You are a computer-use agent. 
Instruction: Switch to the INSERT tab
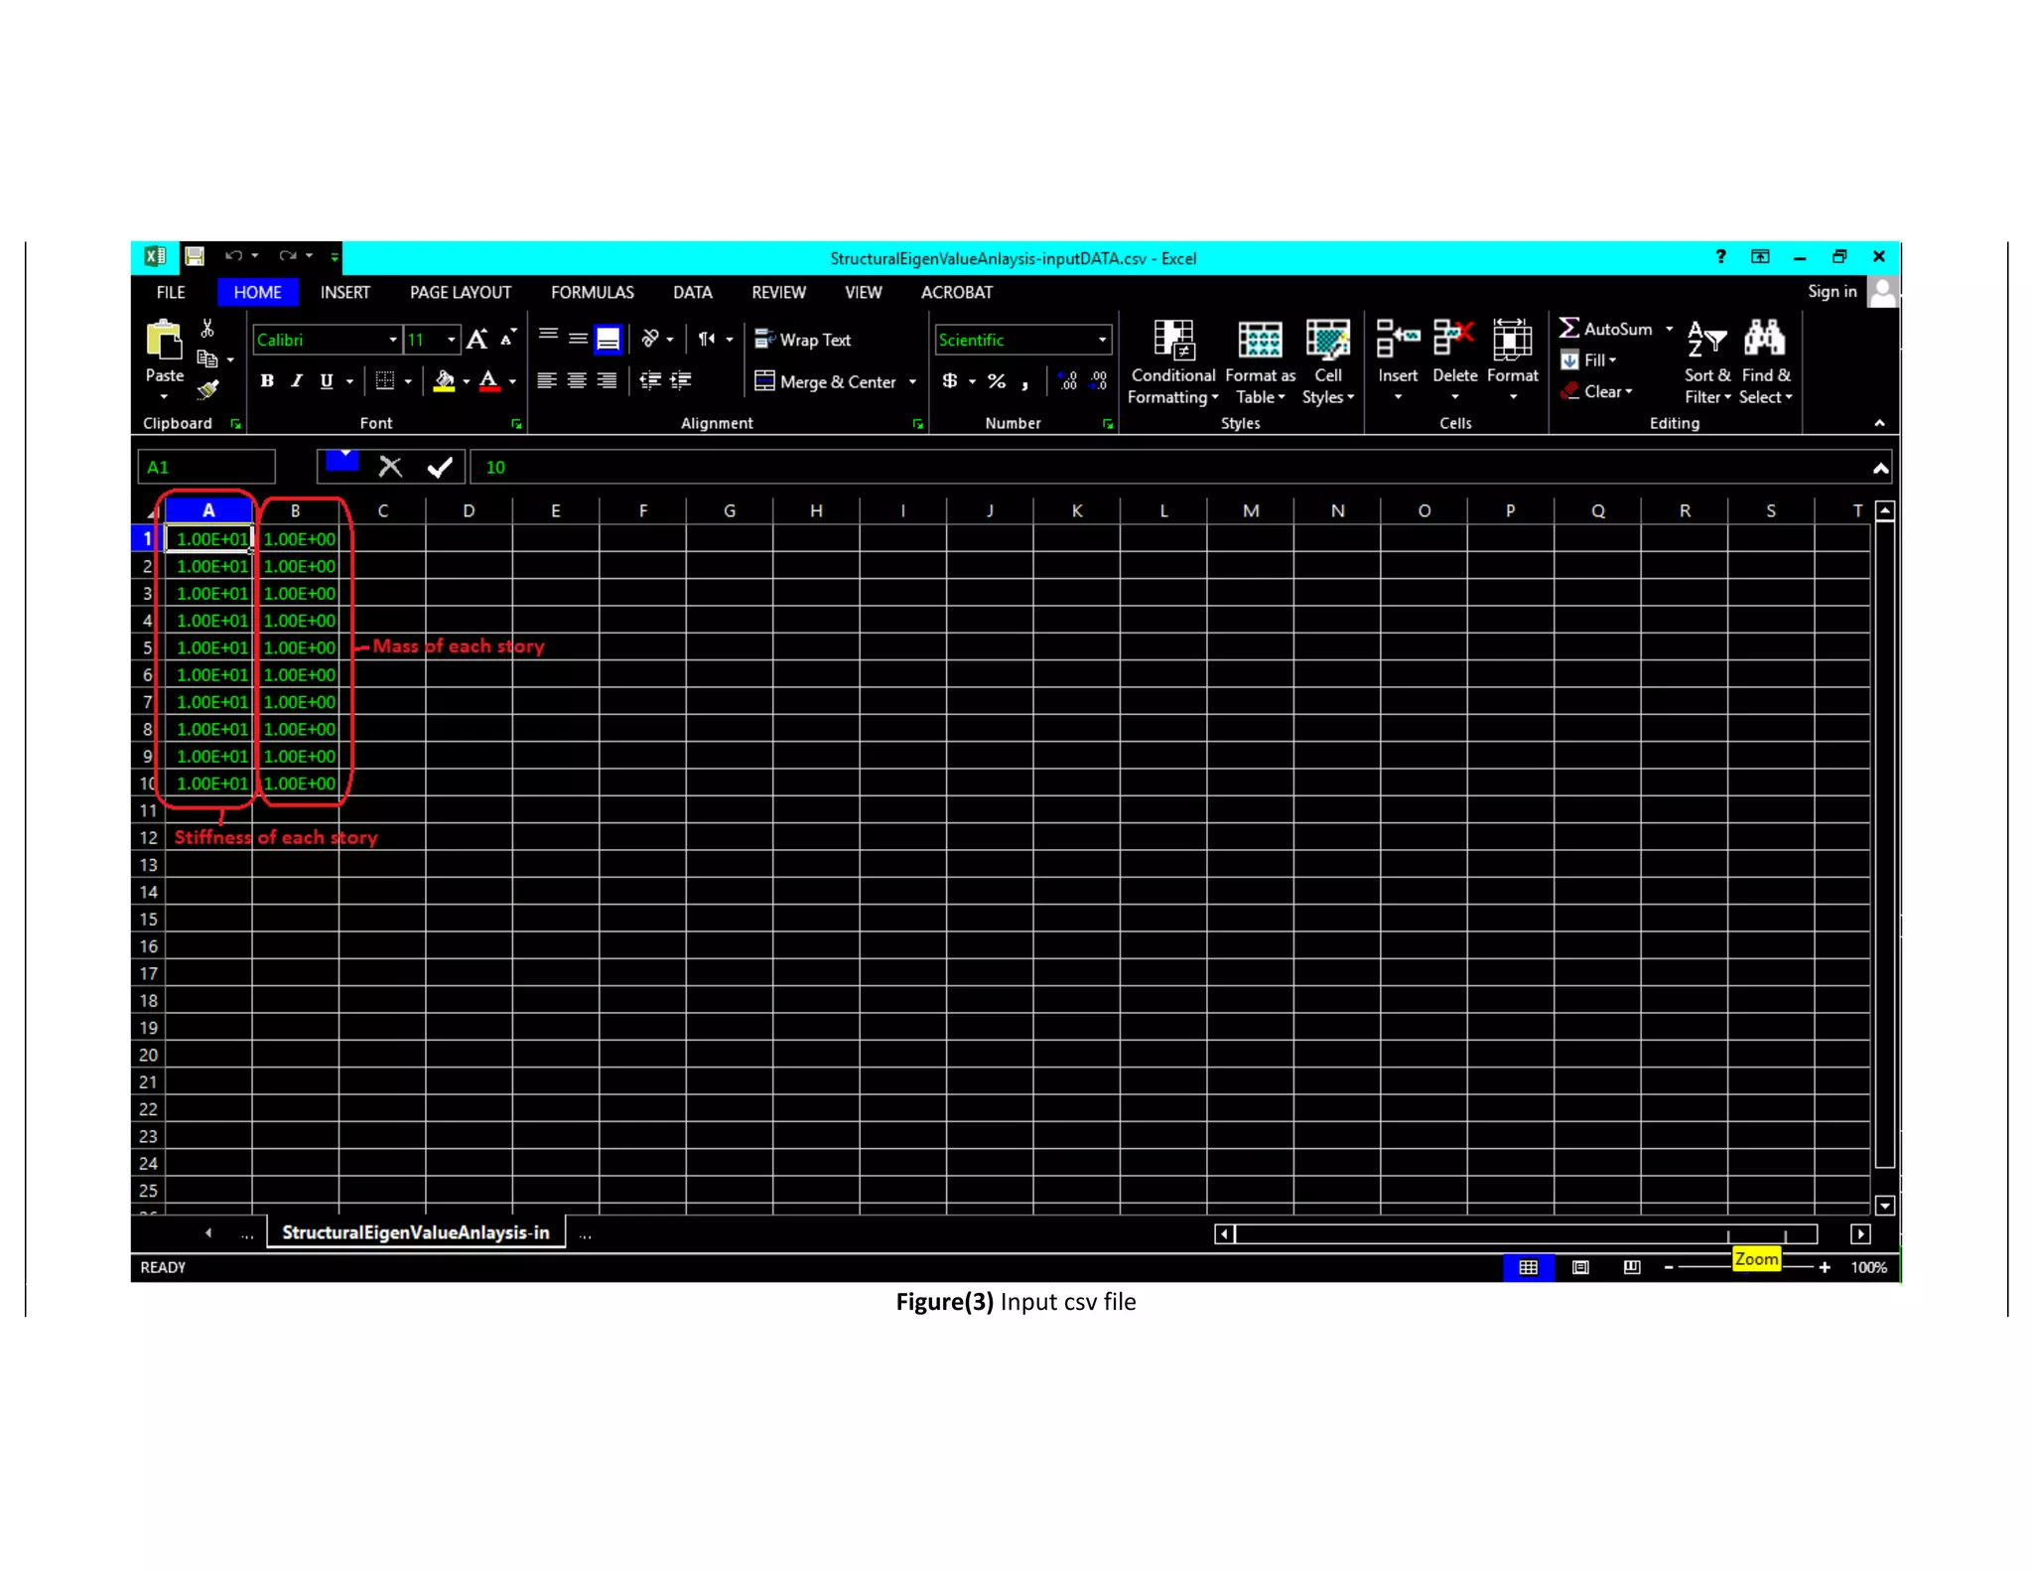pyautogui.click(x=344, y=292)
